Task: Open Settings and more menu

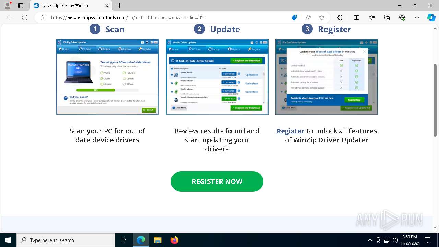Action: (417, 17)
